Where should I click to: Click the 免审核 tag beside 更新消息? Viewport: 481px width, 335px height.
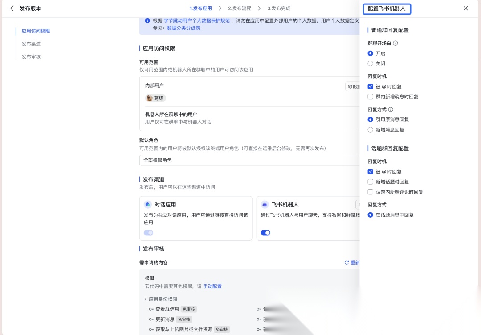pos(184,319)
